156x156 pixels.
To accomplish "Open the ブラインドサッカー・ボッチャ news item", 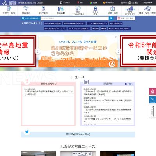I will (x=107, y=120).
